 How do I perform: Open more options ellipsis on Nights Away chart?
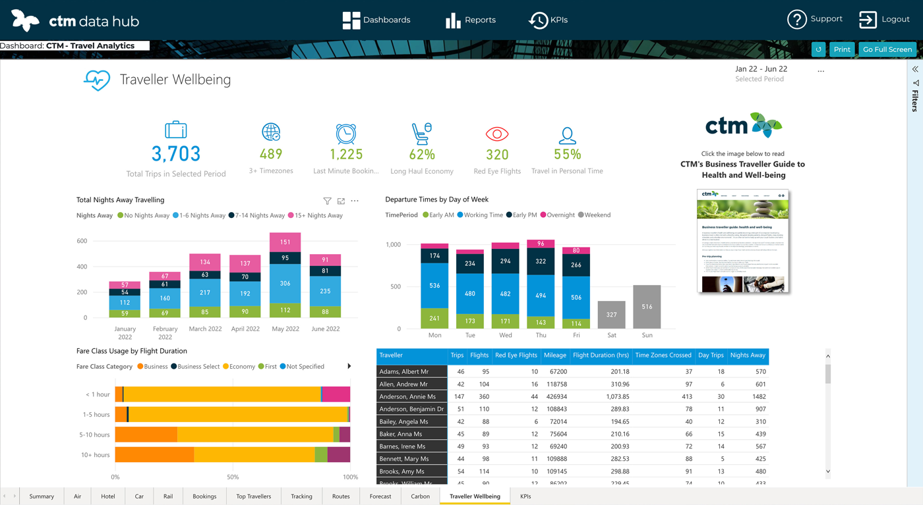(355, 201)
